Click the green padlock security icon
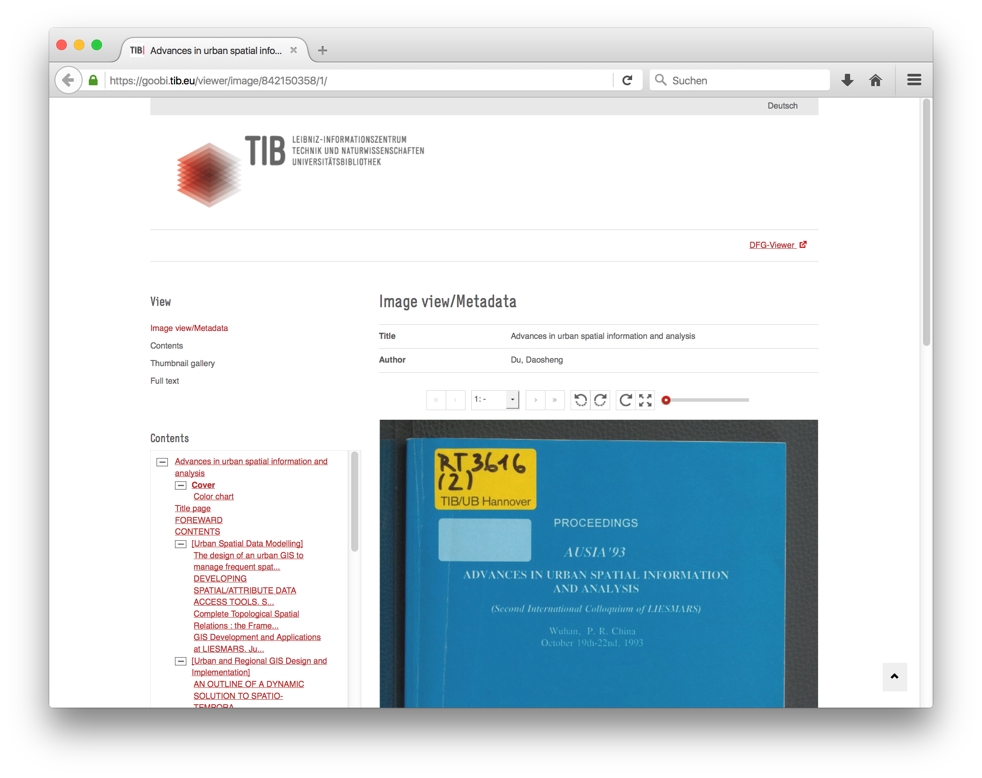The image size is (982, 778). 93,80
